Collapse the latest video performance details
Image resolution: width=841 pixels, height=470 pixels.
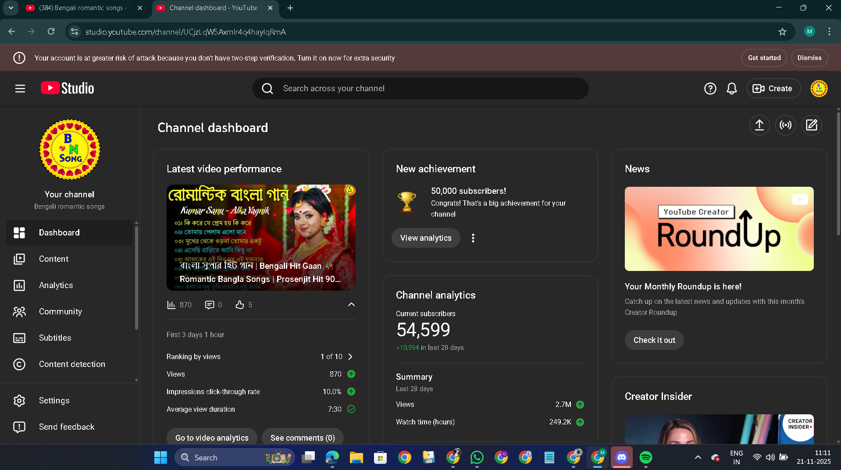[x=351, y=305]
